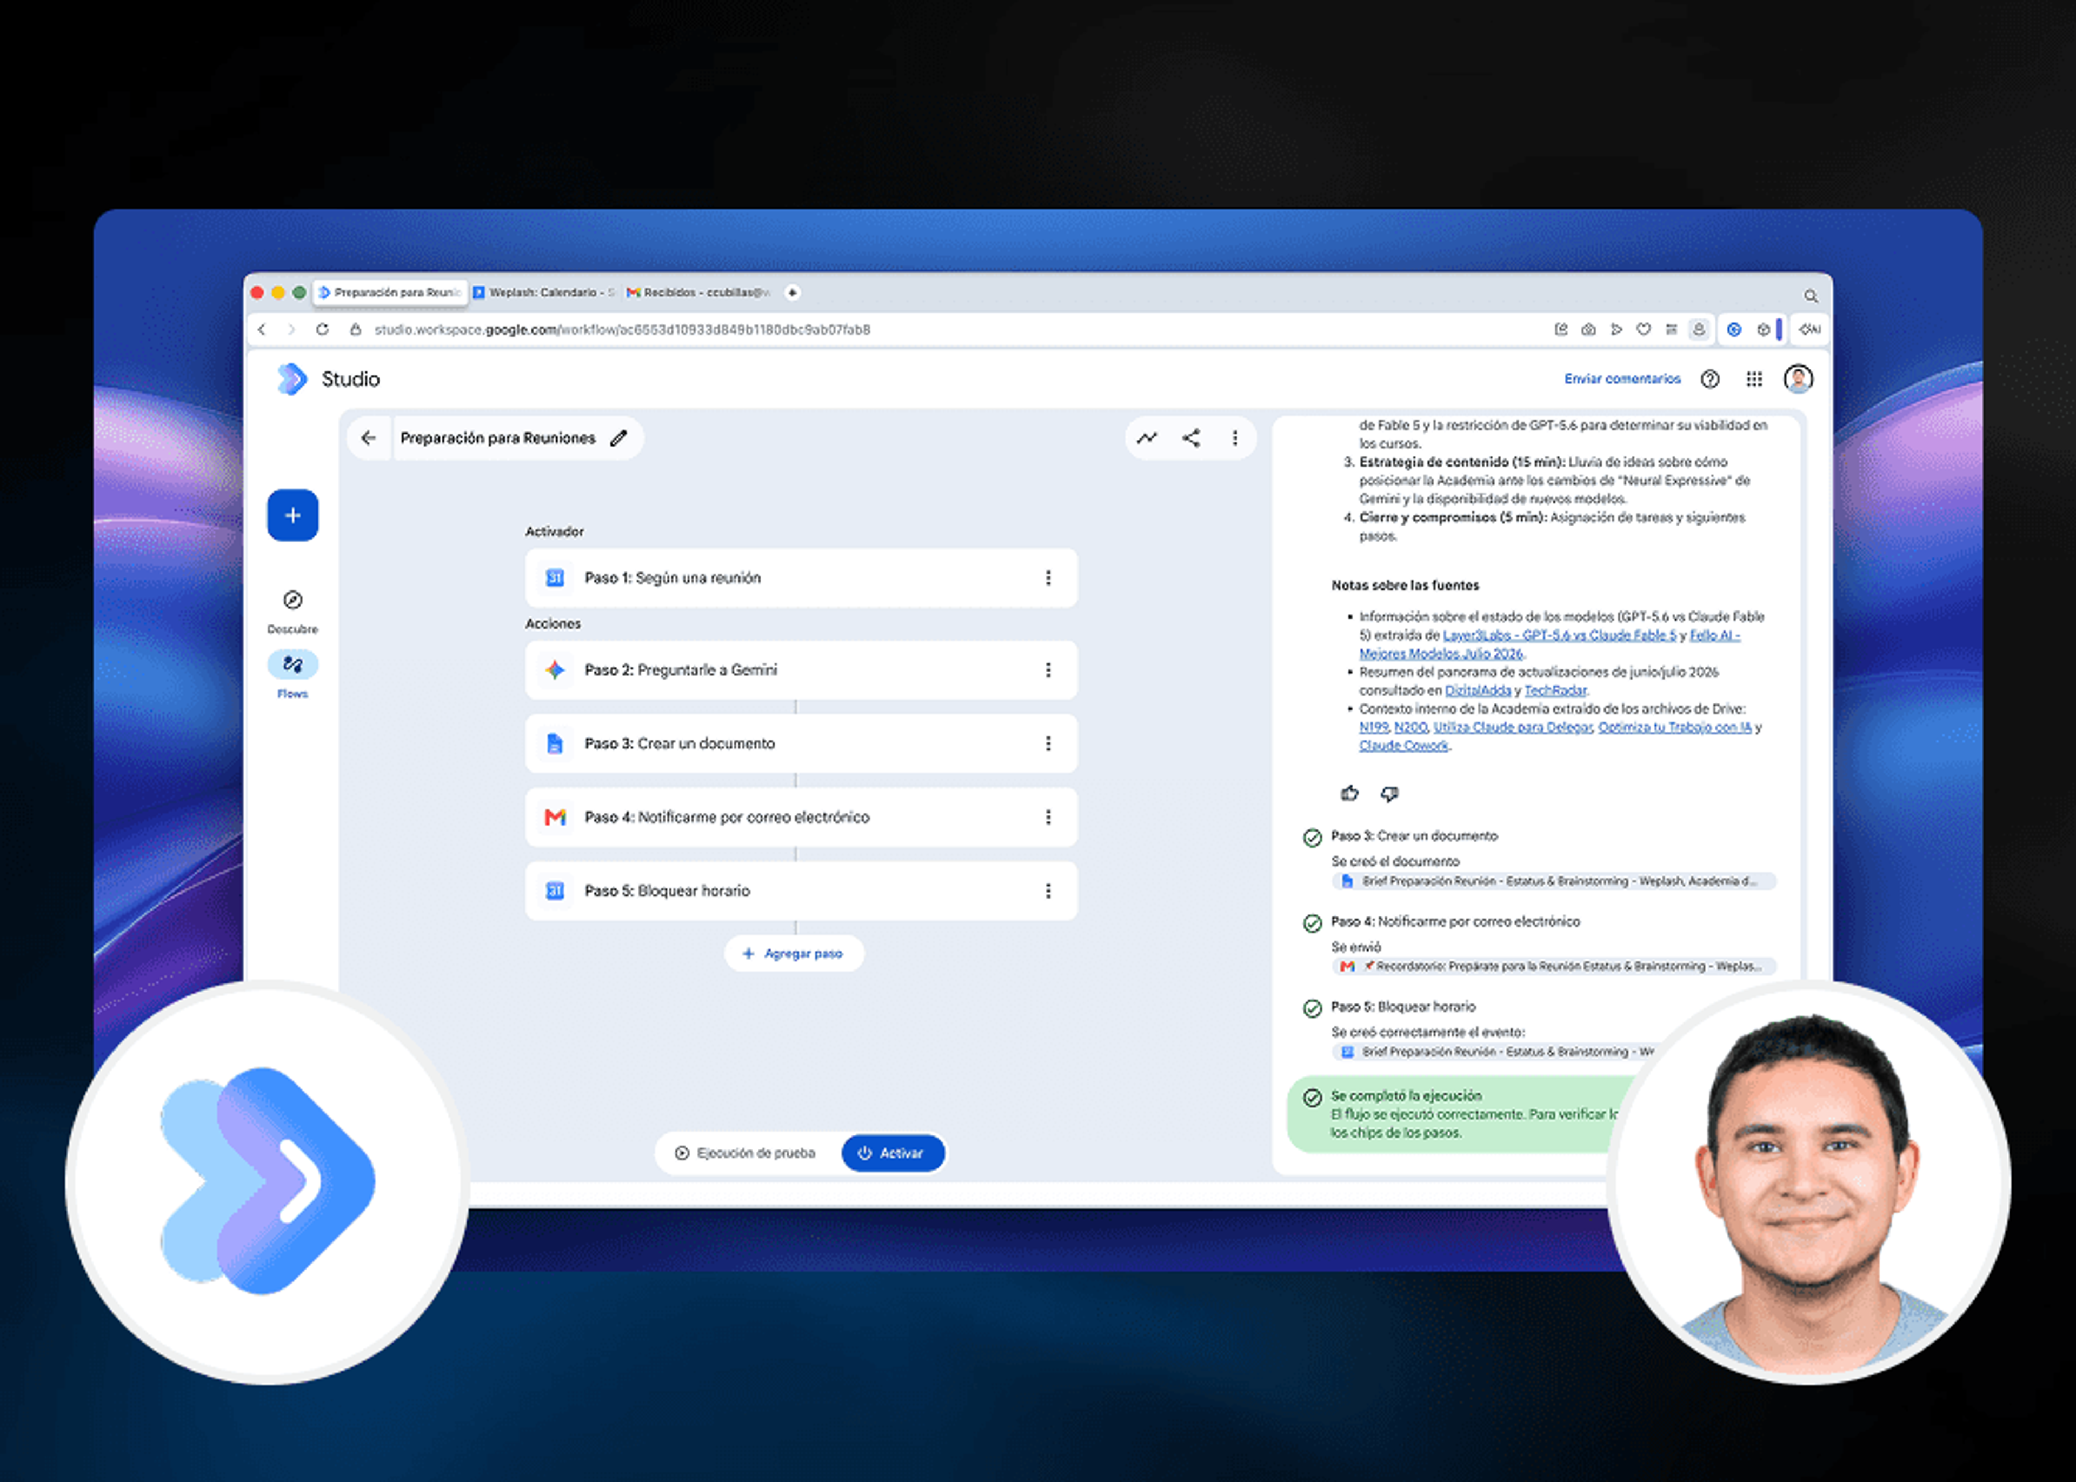Click the blue Activar button

click(893, 1153)
